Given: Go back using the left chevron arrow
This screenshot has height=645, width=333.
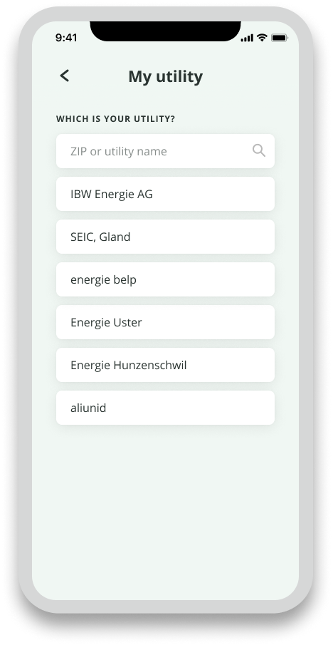Looking at the screenshot, I should tap(65, 76).
